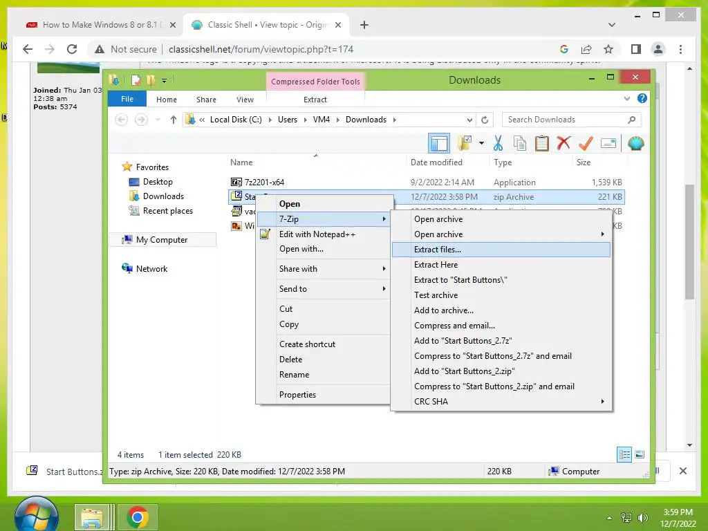Click the Windows Start orb
The image size is (708, 531).
coord(37,514)
